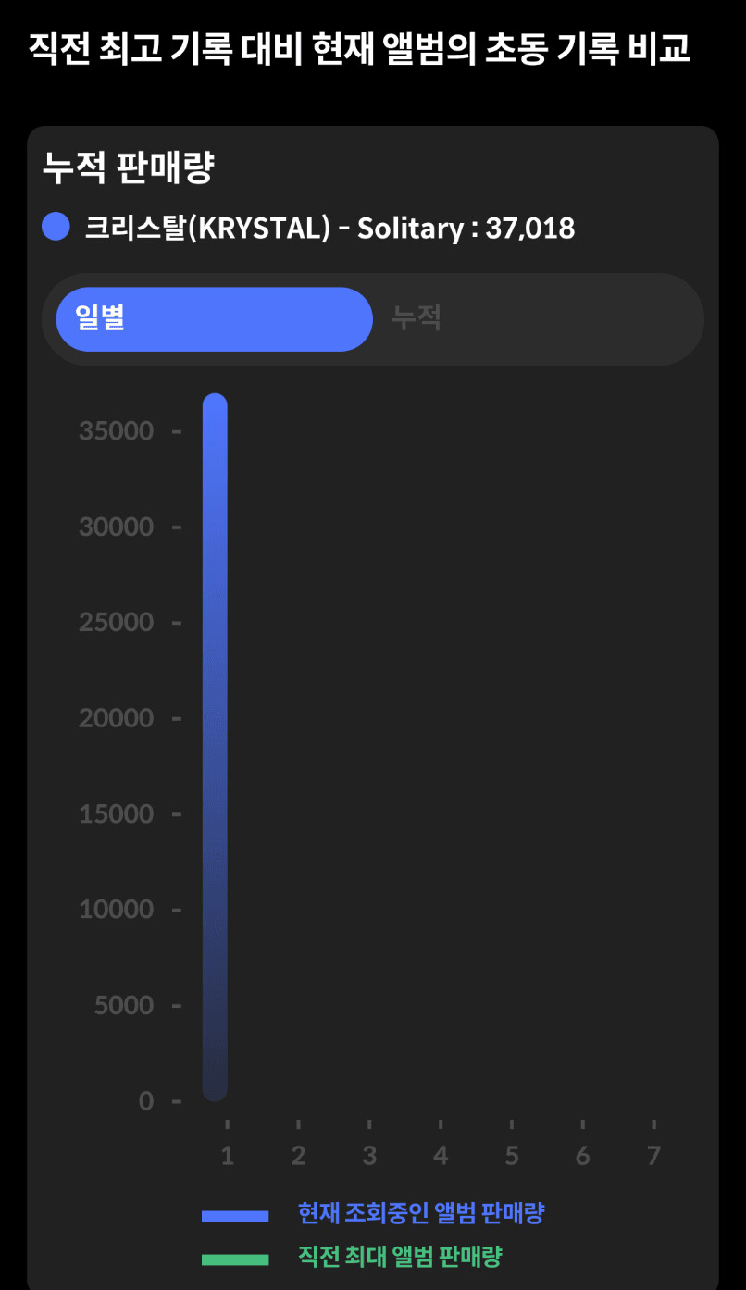Click day 2 on the x-axis

point(298,1156)
